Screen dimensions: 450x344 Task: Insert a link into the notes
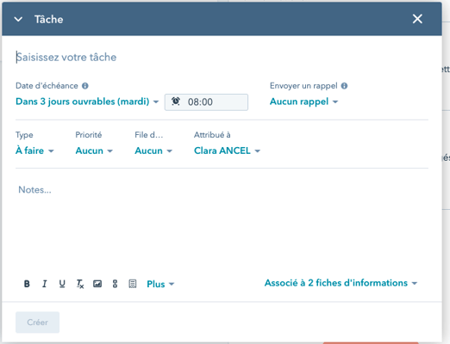pyautogui.click(x=115, y=284)
